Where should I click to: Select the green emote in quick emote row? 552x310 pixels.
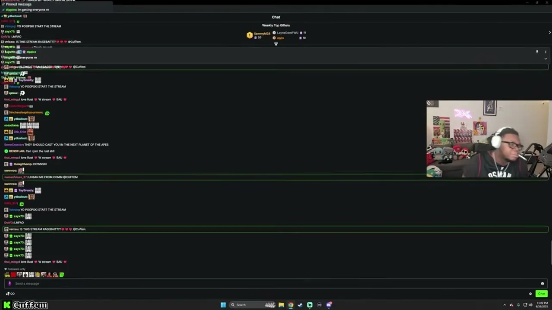pos(62,275)
